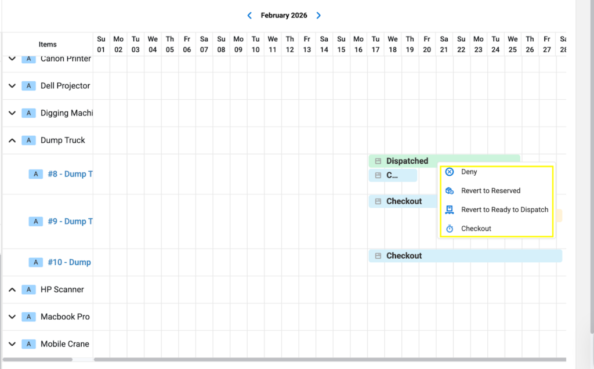
Task: Click the Deny circle-x icon
Action: tap(449, 172)
